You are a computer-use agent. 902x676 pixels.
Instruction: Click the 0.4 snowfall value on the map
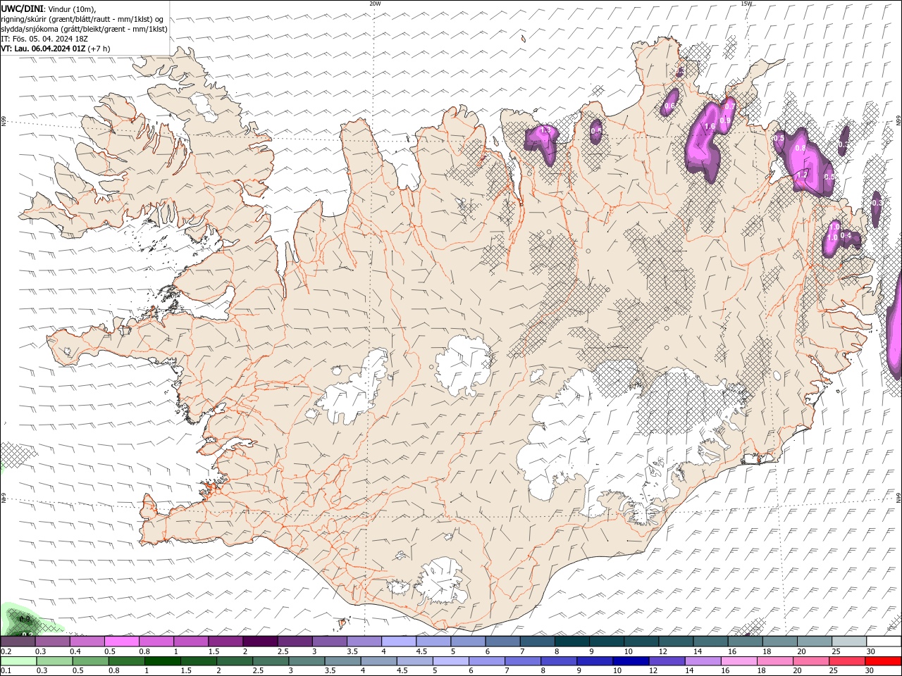[x=846, y=235]
